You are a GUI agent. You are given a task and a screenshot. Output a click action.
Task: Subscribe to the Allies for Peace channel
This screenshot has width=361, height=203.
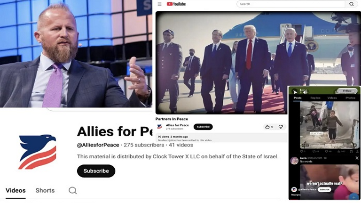[96, 171]
